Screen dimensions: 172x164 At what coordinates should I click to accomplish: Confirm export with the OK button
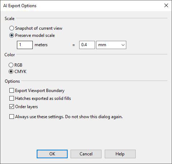[x=52, y=154]
